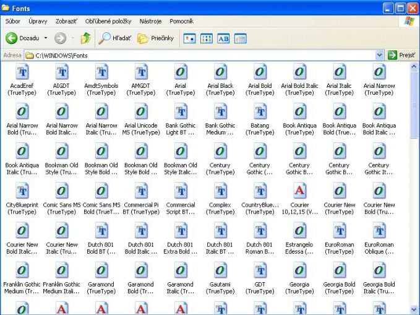The image size is (420, 315).
Task: Select the Book Antiqua (TrueType) font
Action: click(299, 119)
